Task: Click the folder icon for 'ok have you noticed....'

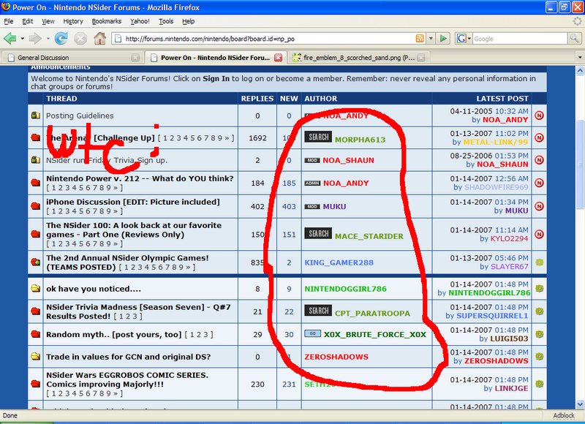Action: pos(35,289)
